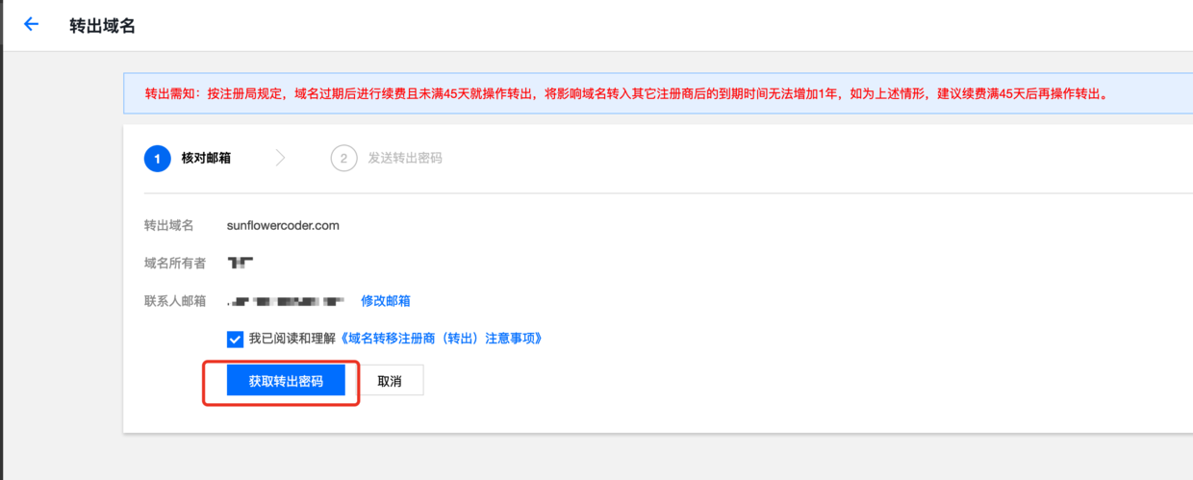This screenshot has height=480, width=1193.
Task: Click the step 2 number circle
Action: coord(343,158)
